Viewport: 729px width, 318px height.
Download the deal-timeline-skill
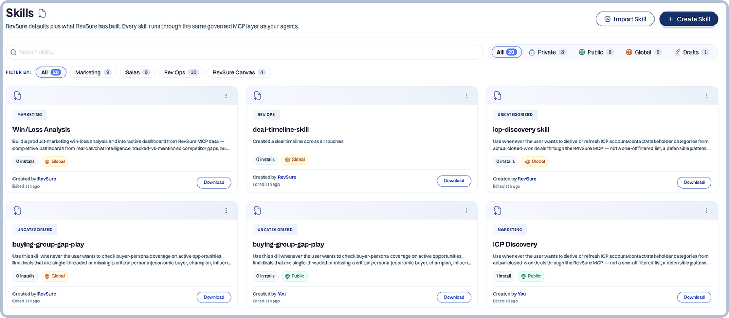[454, 181]
